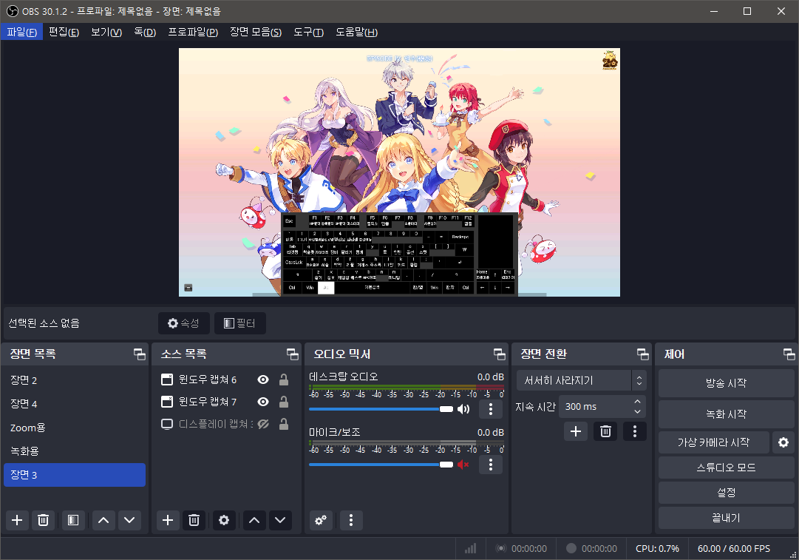Remove the selected source with the trash icon
Viewport: 799px width, 560px height.
[x=194, y=520]
